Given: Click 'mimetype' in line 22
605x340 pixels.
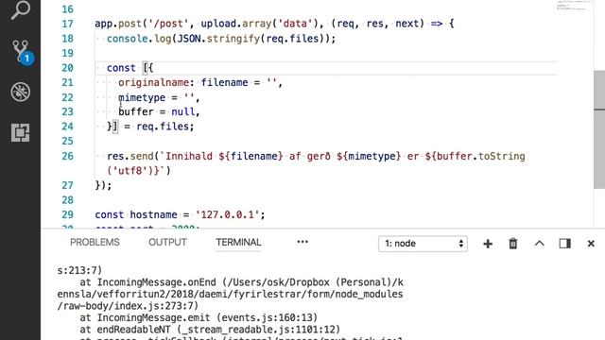Looking at the screenshot, I should [142, 97].
